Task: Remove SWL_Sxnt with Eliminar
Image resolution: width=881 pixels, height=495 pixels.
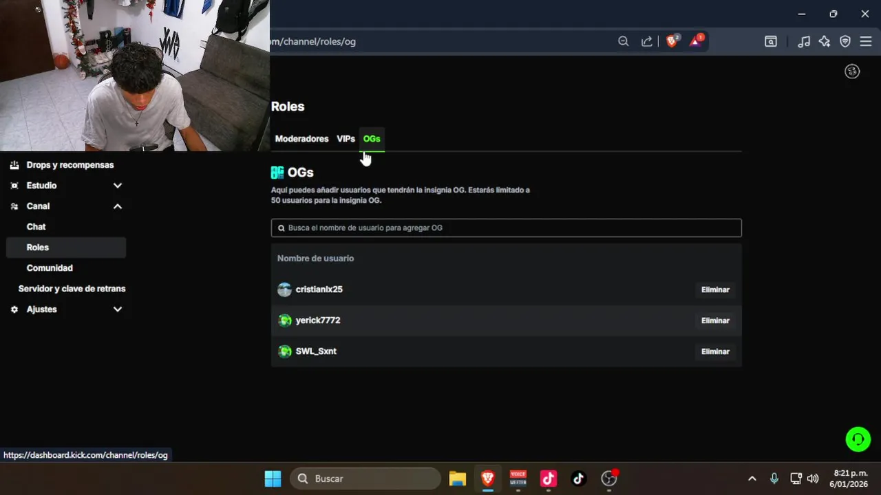Action: coord(715,351)
